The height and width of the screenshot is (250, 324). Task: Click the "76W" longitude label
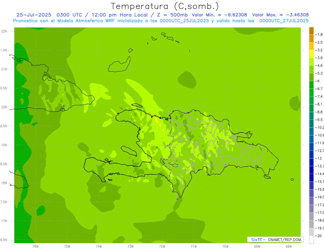coord(35,246)
